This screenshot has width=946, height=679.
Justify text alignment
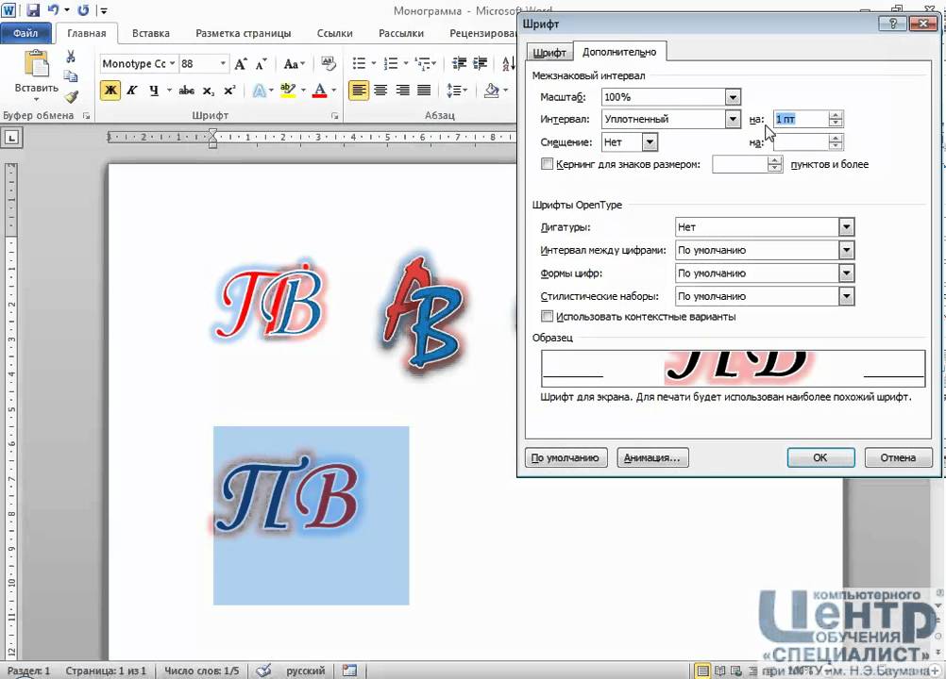(x=424, y=91)
